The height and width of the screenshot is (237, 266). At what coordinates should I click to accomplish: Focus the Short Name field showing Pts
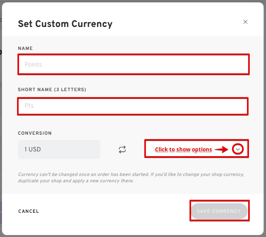(x=133, y=106)
